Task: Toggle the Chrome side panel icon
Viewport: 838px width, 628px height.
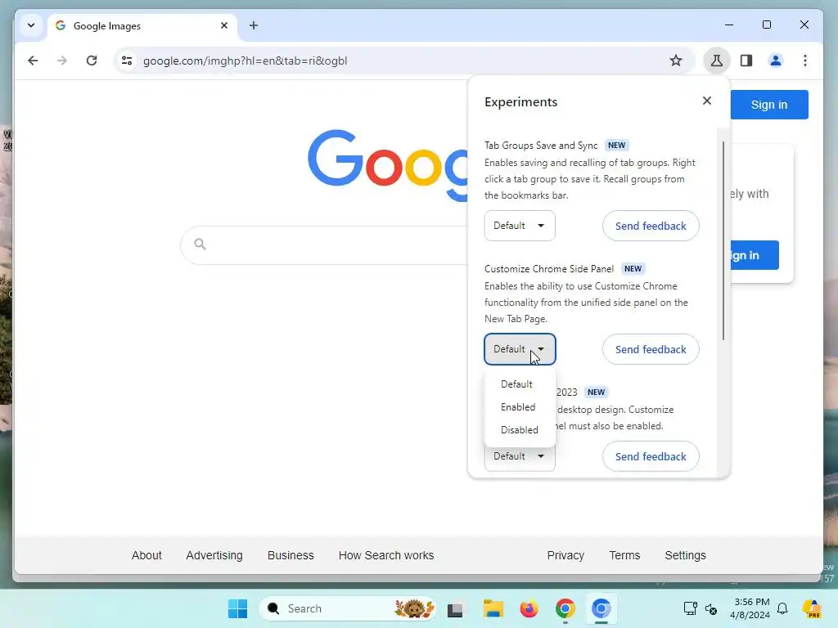Action: click(x=746, y=61)
